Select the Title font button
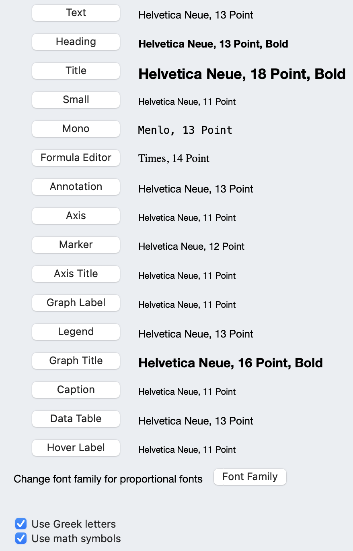The width and height of the screenshot is (353, 551). (x=76, y=71)
